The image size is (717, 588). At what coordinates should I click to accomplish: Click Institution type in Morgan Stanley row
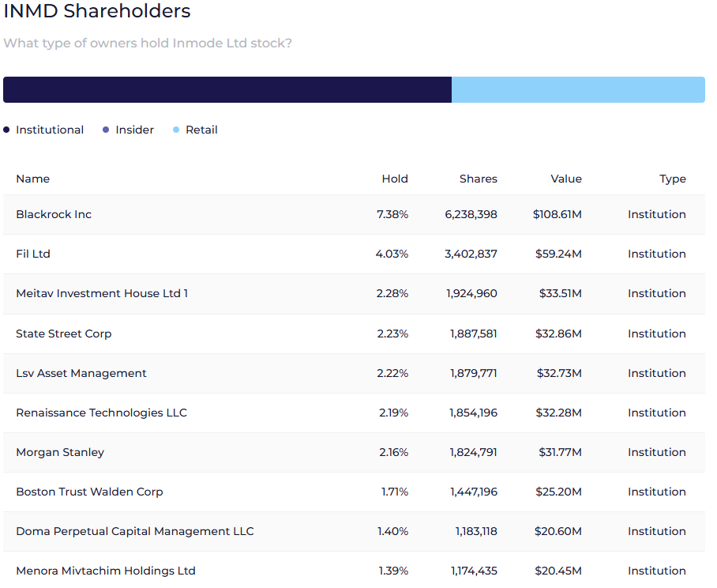click(x=657, y=452)
